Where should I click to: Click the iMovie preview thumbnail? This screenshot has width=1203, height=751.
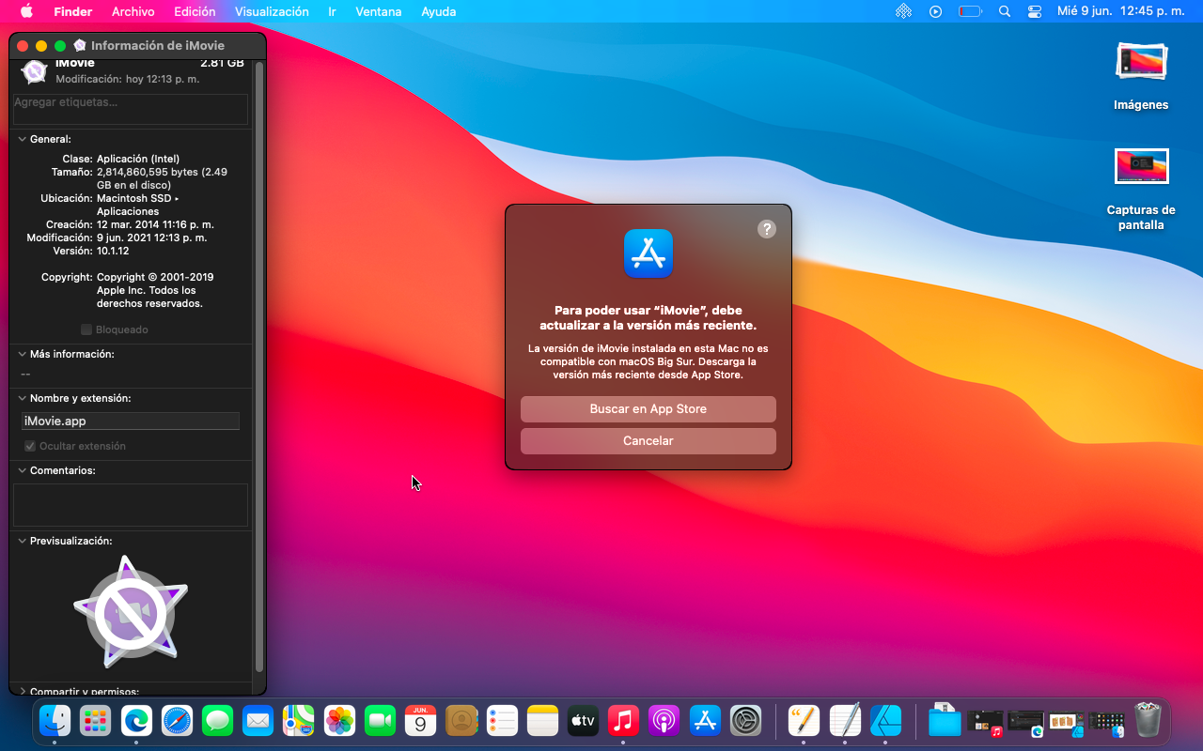(131, 611)
